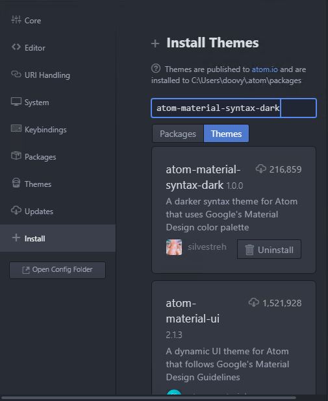Follow the atom.io link

click(264, 69)
